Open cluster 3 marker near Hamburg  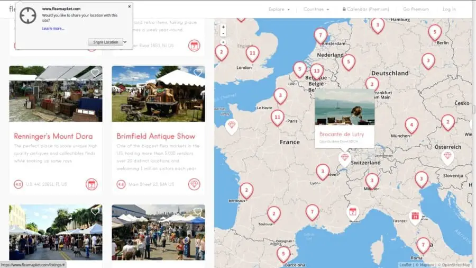(x=378, y=25)
